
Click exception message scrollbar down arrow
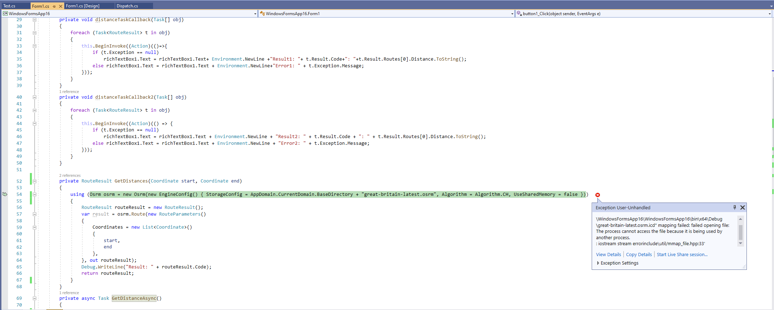coord(741,243)
